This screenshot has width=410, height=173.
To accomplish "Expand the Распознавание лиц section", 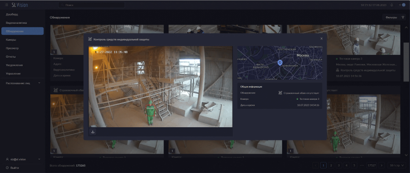I will click(22, 83).
